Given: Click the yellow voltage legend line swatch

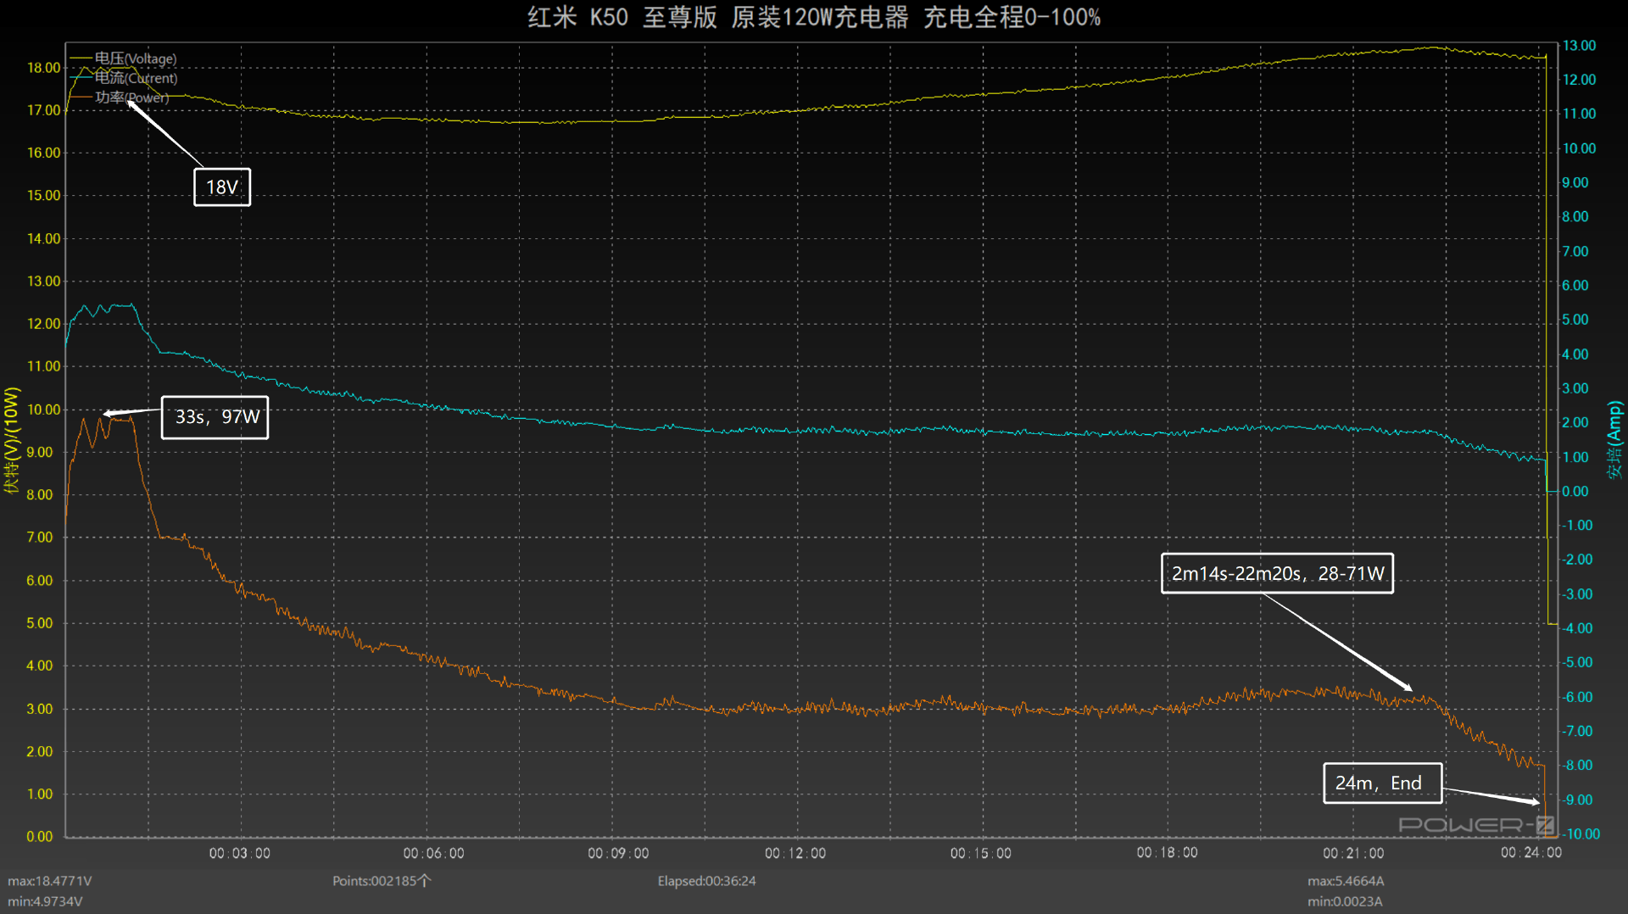Looking at the screenshot, I should [x=81, y=59].
